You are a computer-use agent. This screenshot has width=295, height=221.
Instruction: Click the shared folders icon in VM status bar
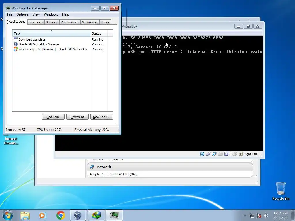coord(220,154)
